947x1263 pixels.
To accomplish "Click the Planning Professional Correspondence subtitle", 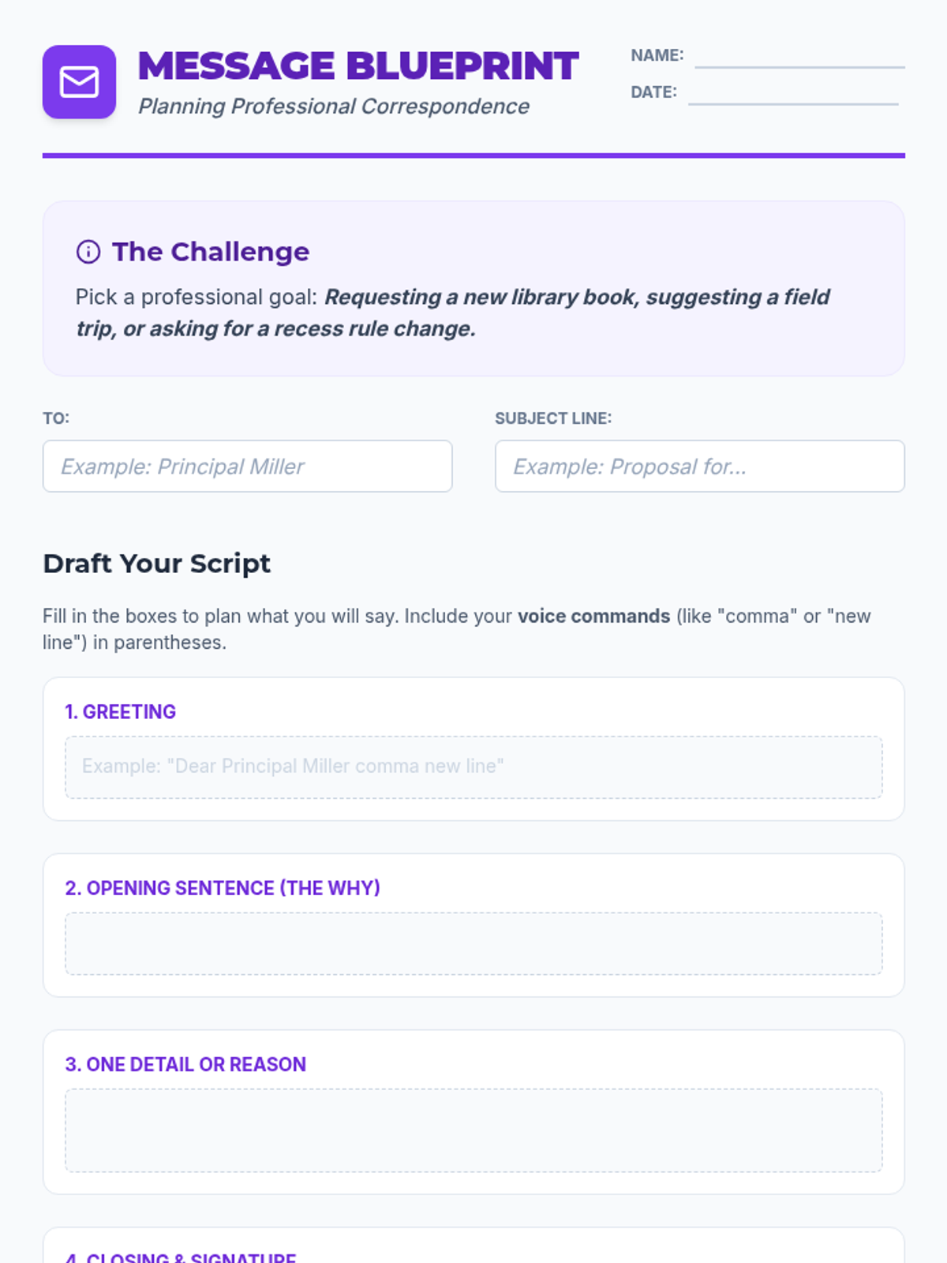I will (x=333, y=107).
